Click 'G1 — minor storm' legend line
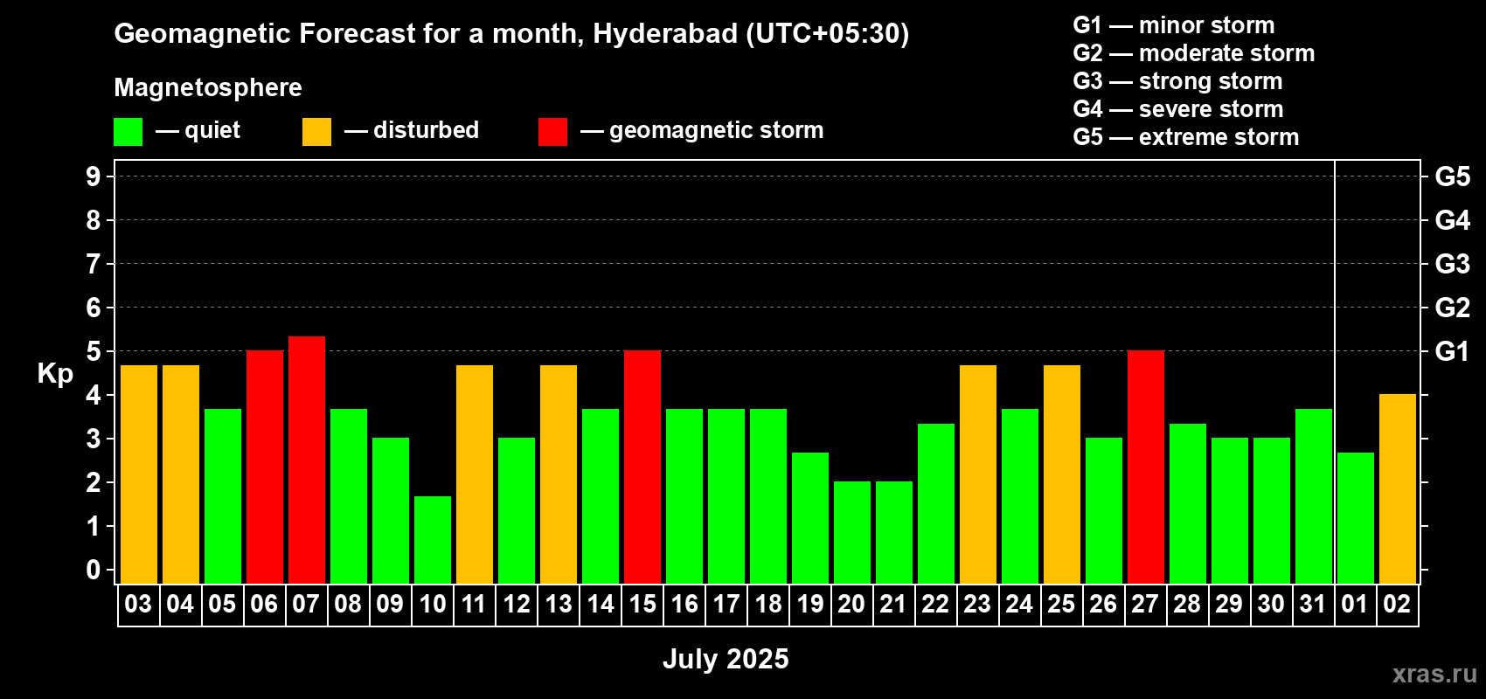 1174,25
